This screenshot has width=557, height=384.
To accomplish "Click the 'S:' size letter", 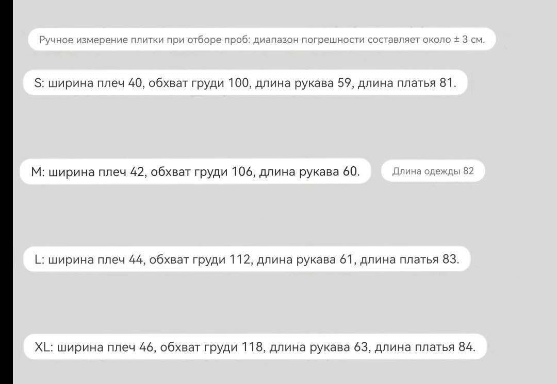I will [x=39, y=82].
